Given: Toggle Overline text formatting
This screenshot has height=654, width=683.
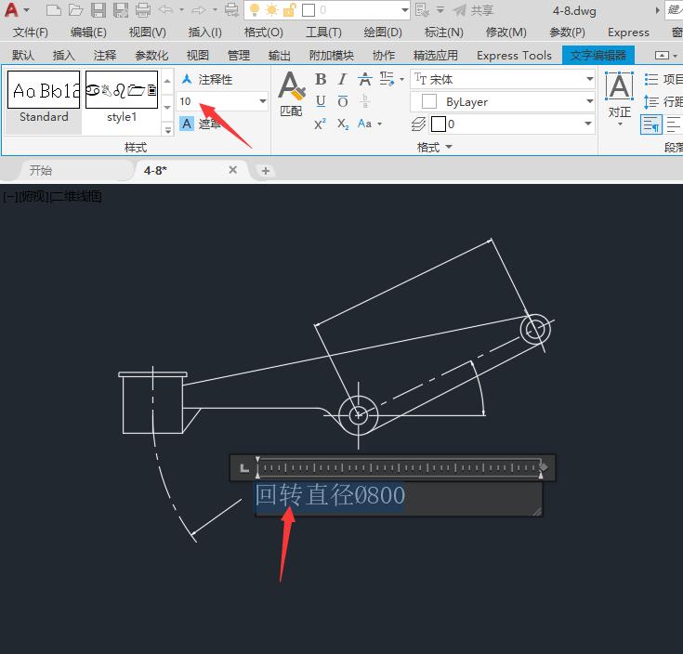Looking at the screenshot, I should click(343, 102).
